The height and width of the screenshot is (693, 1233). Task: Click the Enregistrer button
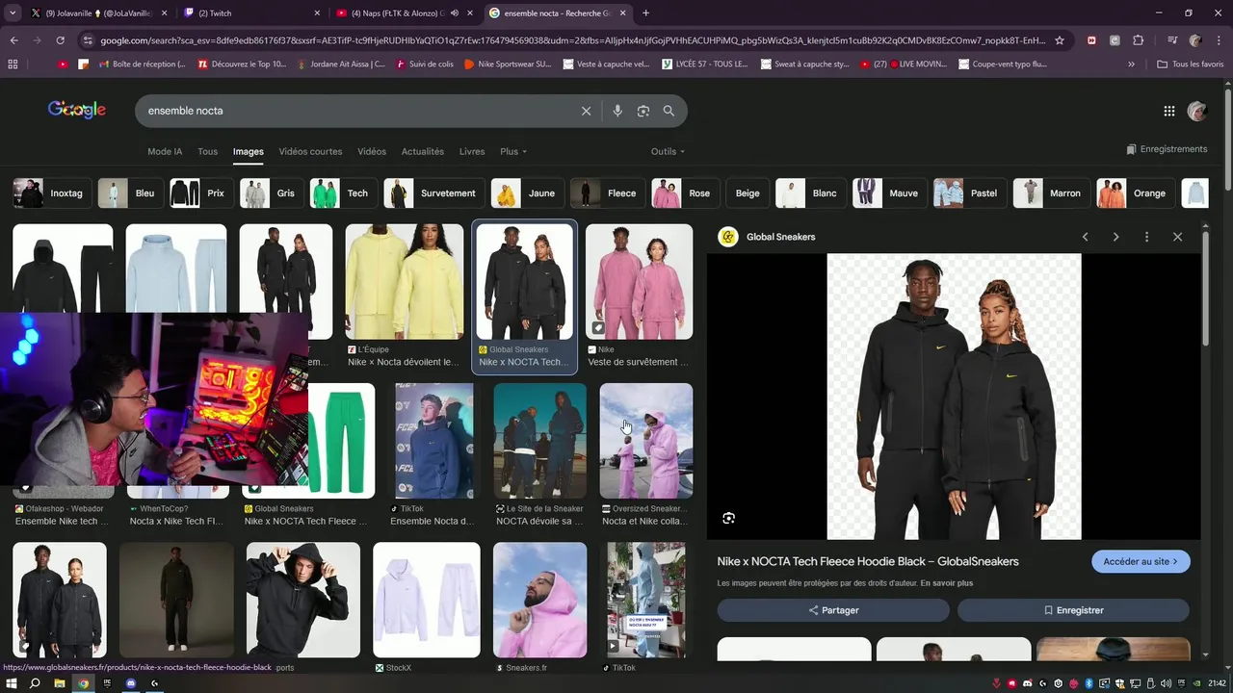coord(1073,610)
